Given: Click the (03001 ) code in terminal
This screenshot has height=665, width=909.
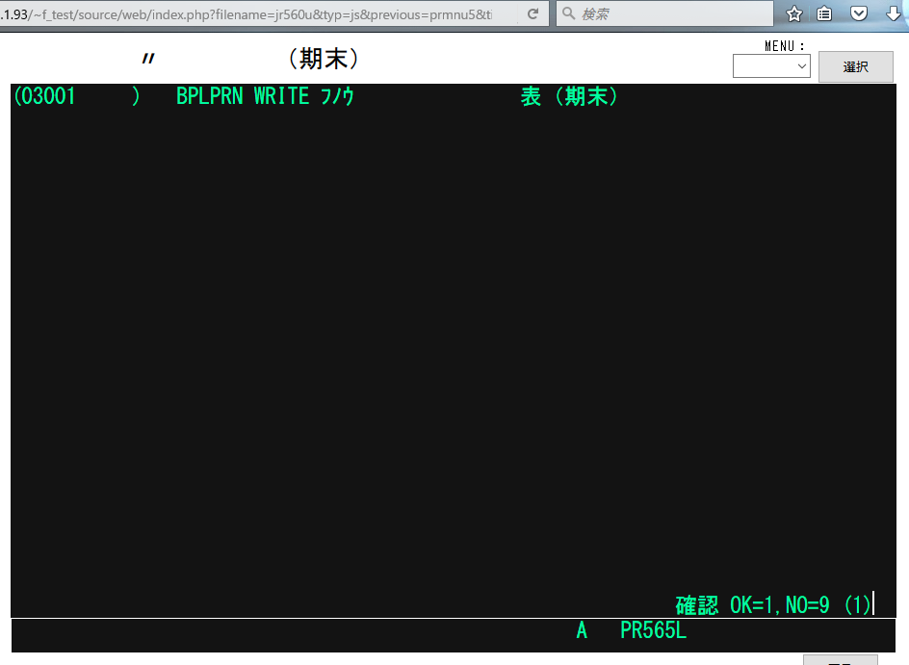Looking at the screenshot, I should (x=77, y=97).
